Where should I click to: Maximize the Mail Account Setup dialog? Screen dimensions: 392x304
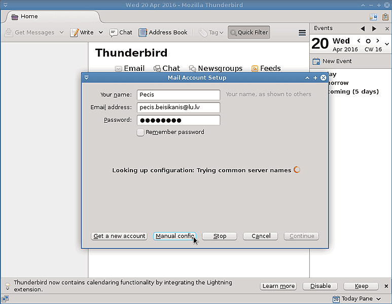coord(315,78)
